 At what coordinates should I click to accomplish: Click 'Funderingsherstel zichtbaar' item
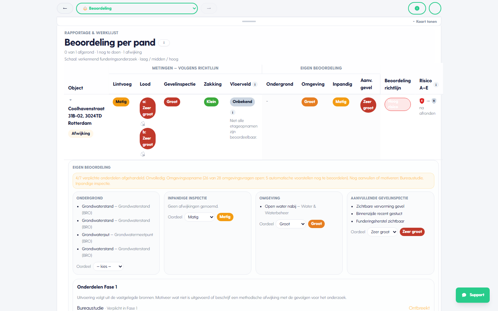(380, 221)
